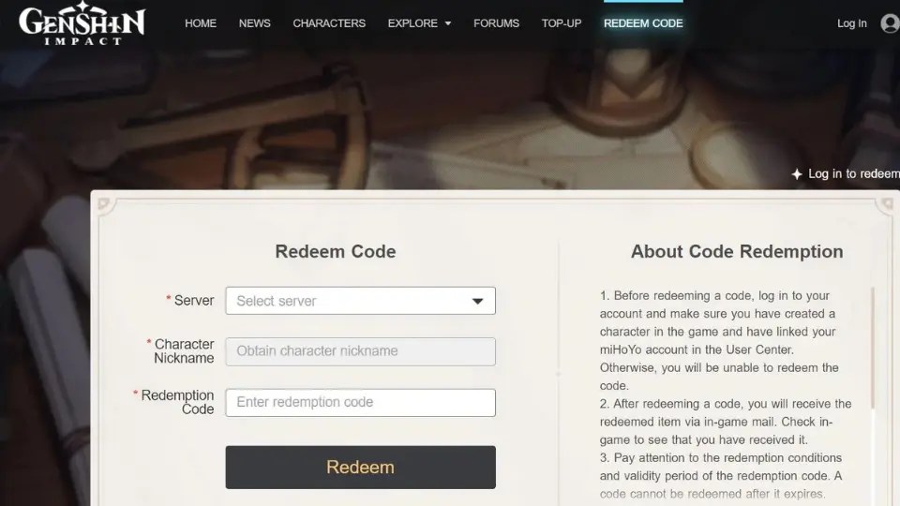Select the Redeem Code tab

click(x=643, y=23)
